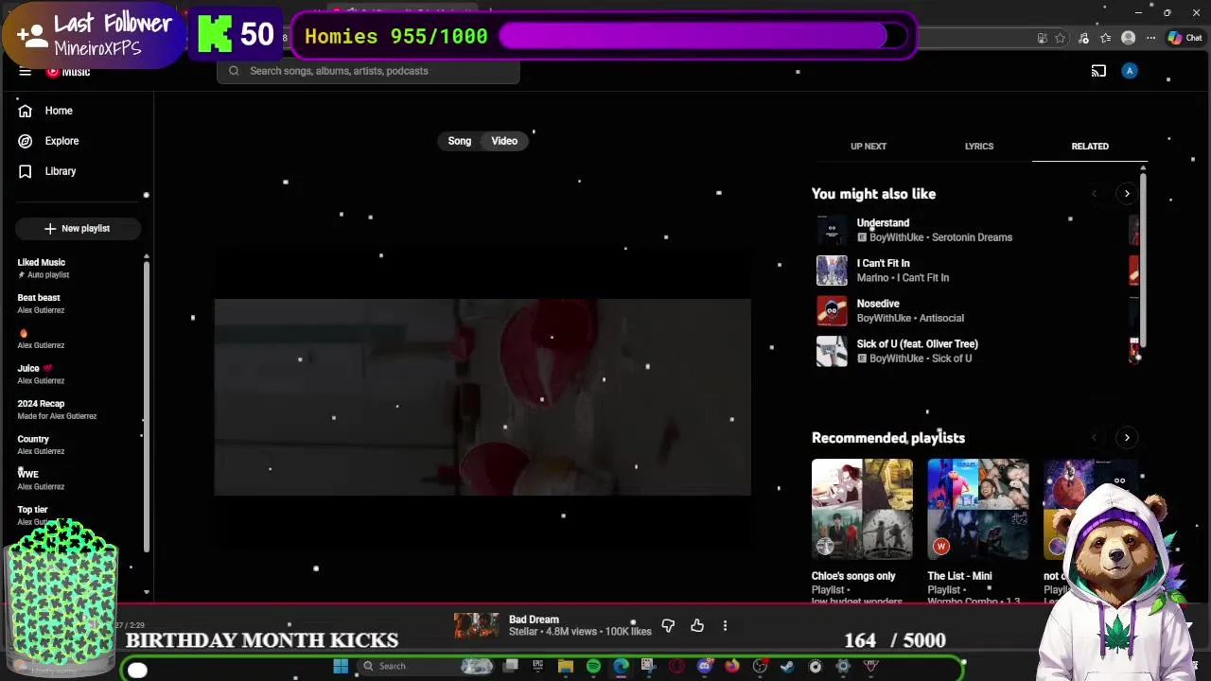Click the music video player area
This screenshot has width=1211, height=681.
(x=483, y=397)
